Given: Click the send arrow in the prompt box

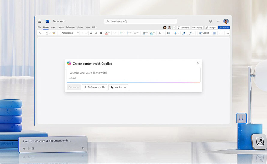Looking at the screenshot, I should tap(83, 148).
